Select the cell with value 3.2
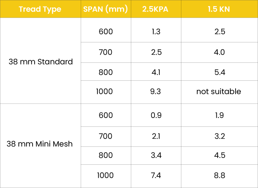This screenshot has height=188, width=258. tap(218, 136)
